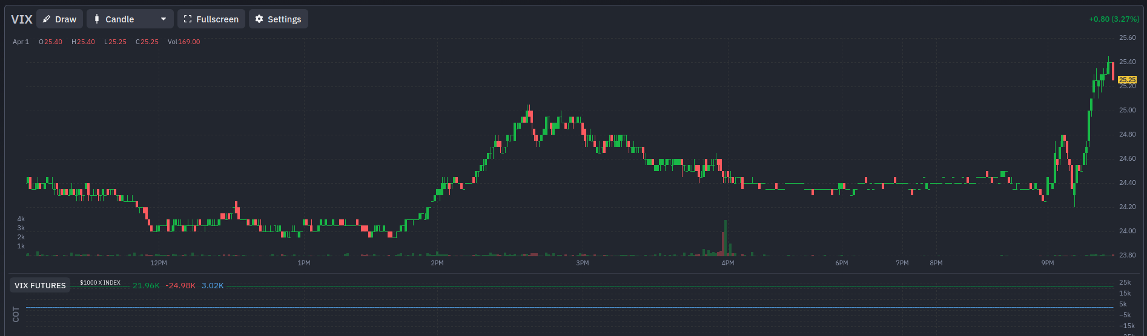Click the 1k volume axis label
The image size is (1147, 336).
21,246
